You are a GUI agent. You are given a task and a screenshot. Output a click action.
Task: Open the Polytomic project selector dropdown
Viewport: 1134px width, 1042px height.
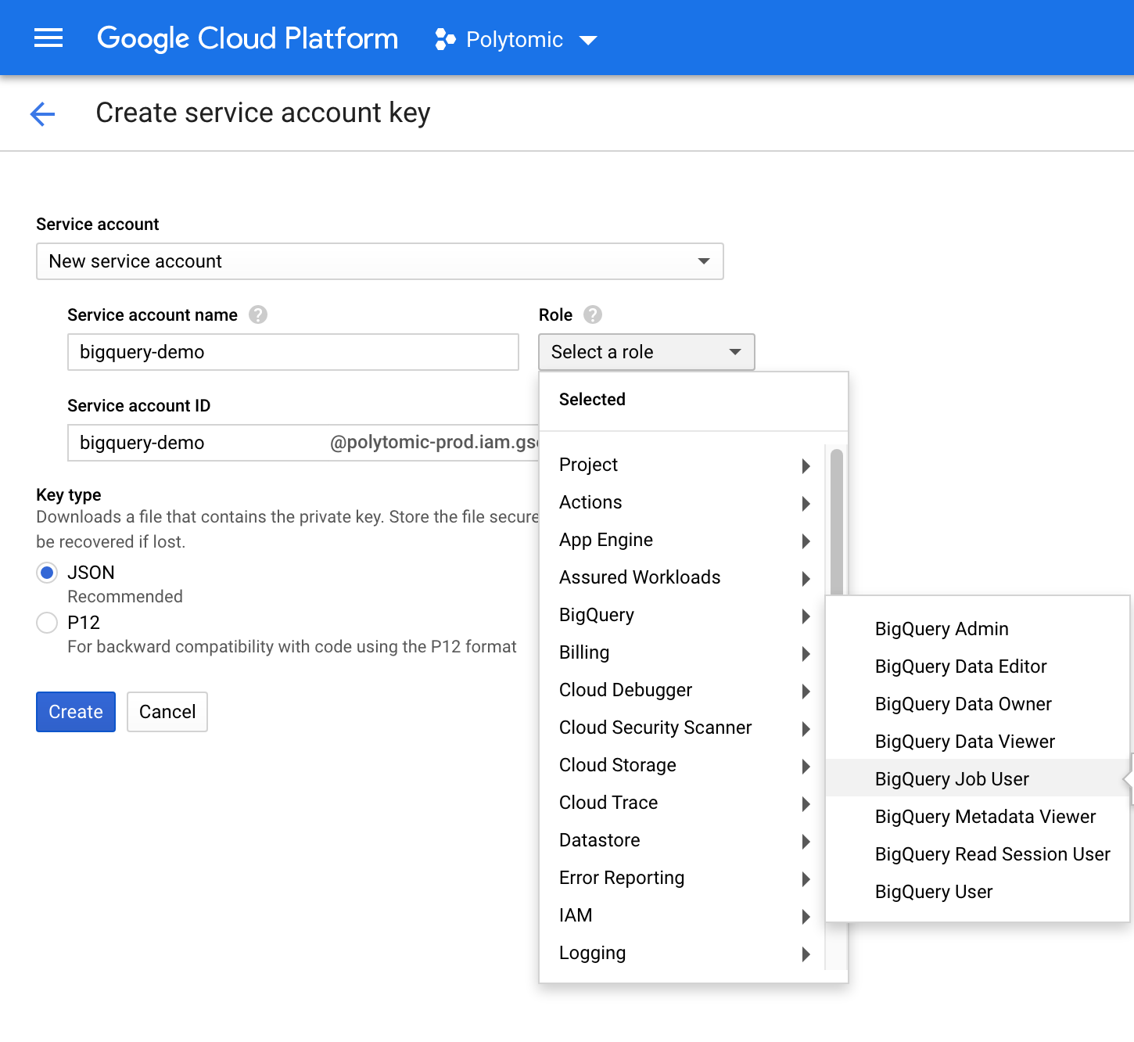click(x=588, y=40)
